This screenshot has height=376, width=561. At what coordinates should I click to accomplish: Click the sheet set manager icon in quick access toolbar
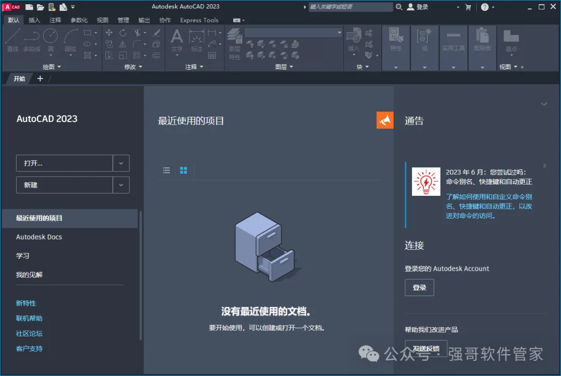click(63, 7)
